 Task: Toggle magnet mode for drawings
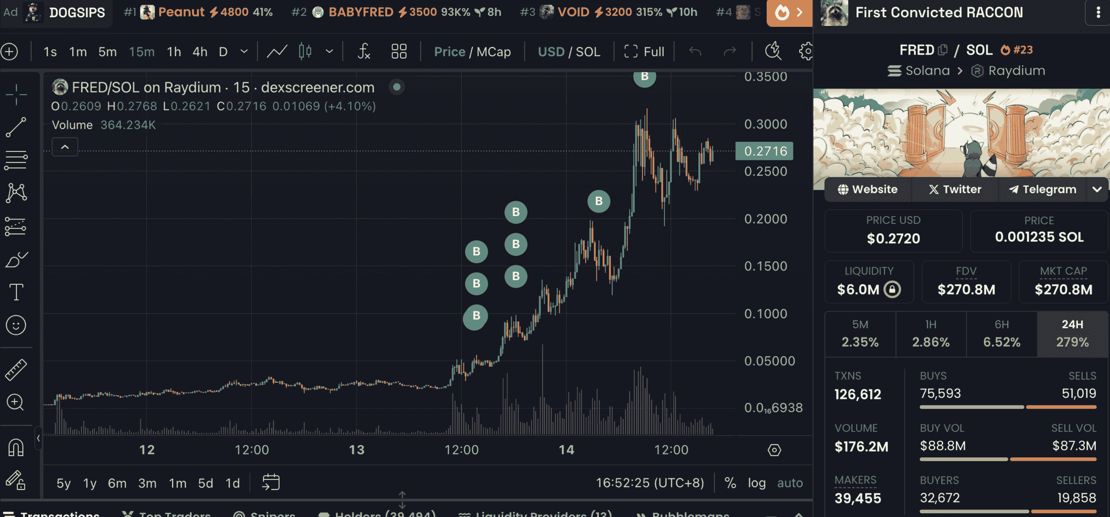point(16,447)
